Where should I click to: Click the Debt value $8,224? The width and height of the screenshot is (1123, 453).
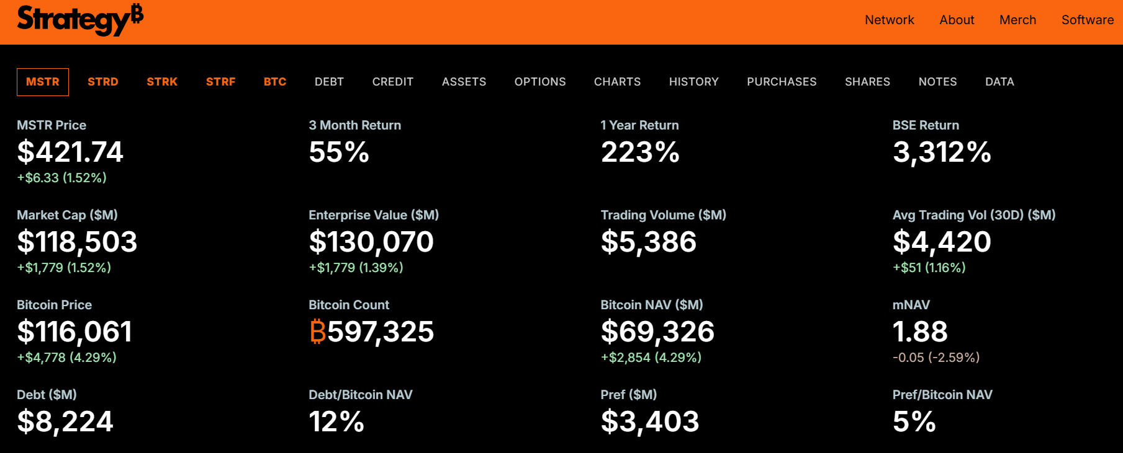[65, 422]
